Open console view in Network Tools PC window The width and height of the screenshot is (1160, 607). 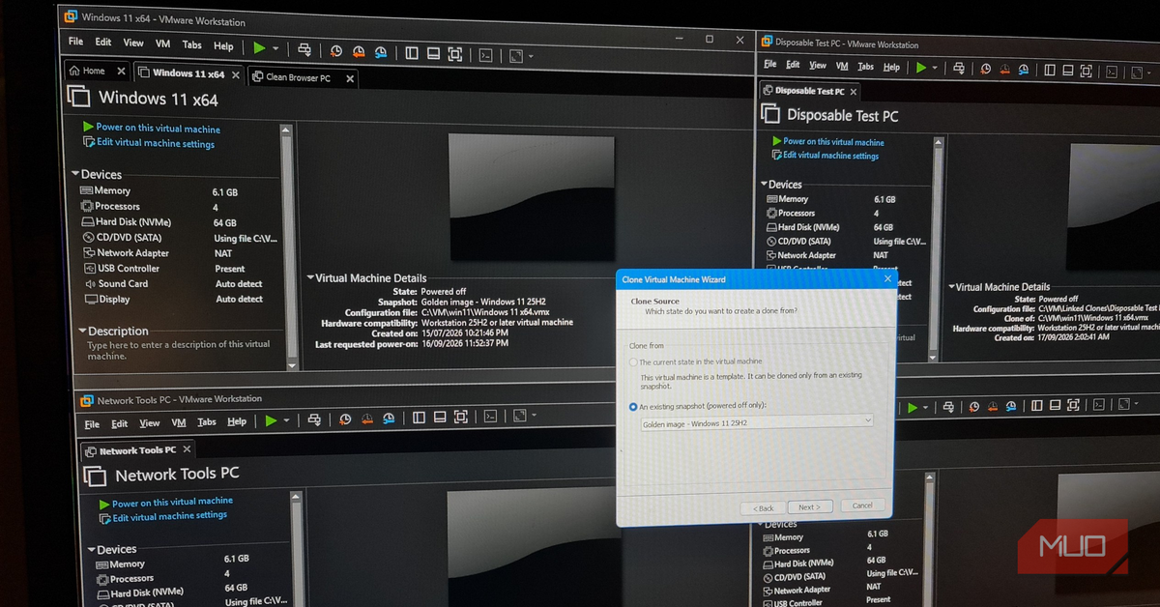[x=491, y=416]
